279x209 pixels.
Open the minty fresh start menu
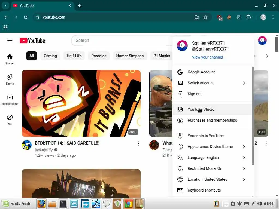tap(16, 204)
